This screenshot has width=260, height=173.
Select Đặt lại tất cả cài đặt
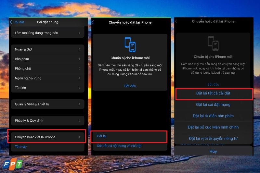pyautogui.click(x=213, y=93)
